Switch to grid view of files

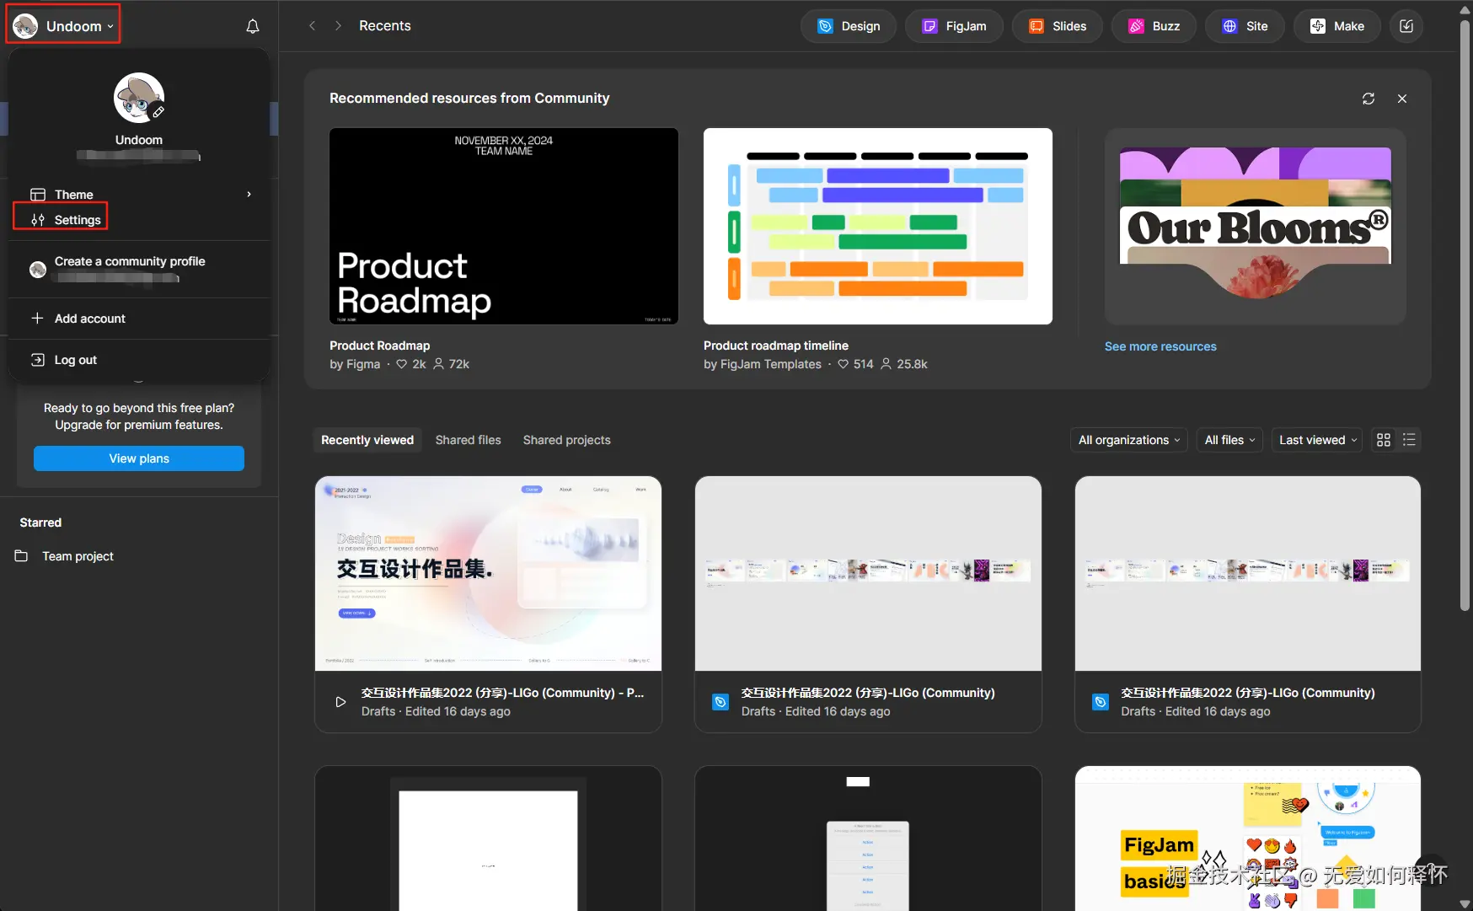click(1384, 440)
